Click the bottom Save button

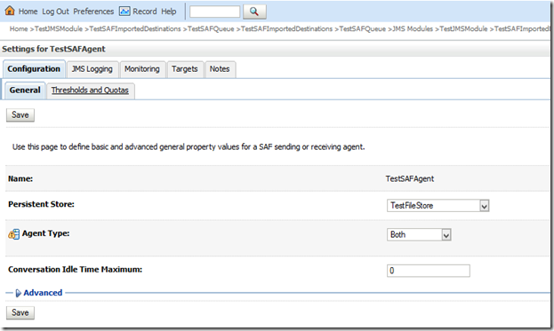pyautogui.click(x=20, y=312)
